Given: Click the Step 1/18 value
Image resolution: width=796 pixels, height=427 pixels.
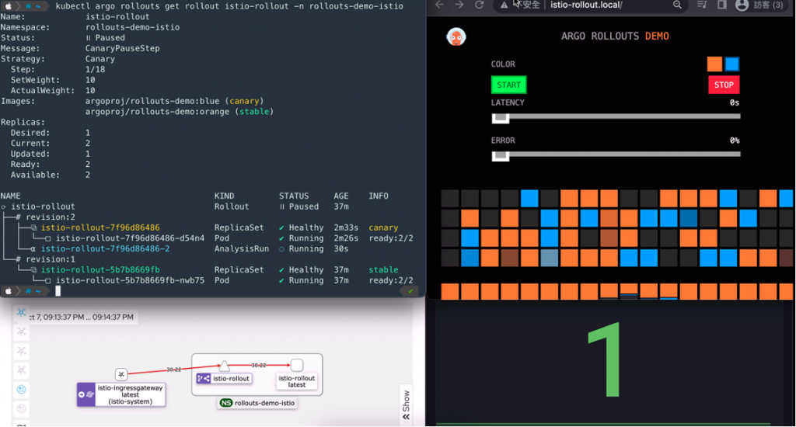Looking at the screenshot, I should coord(95,69).
